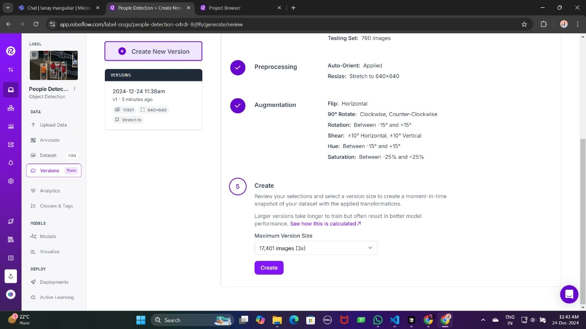Viewport: 586px width, 329px height.
Task: Open the Maximum Version Size dropdown
Action: tap(316, 248)
